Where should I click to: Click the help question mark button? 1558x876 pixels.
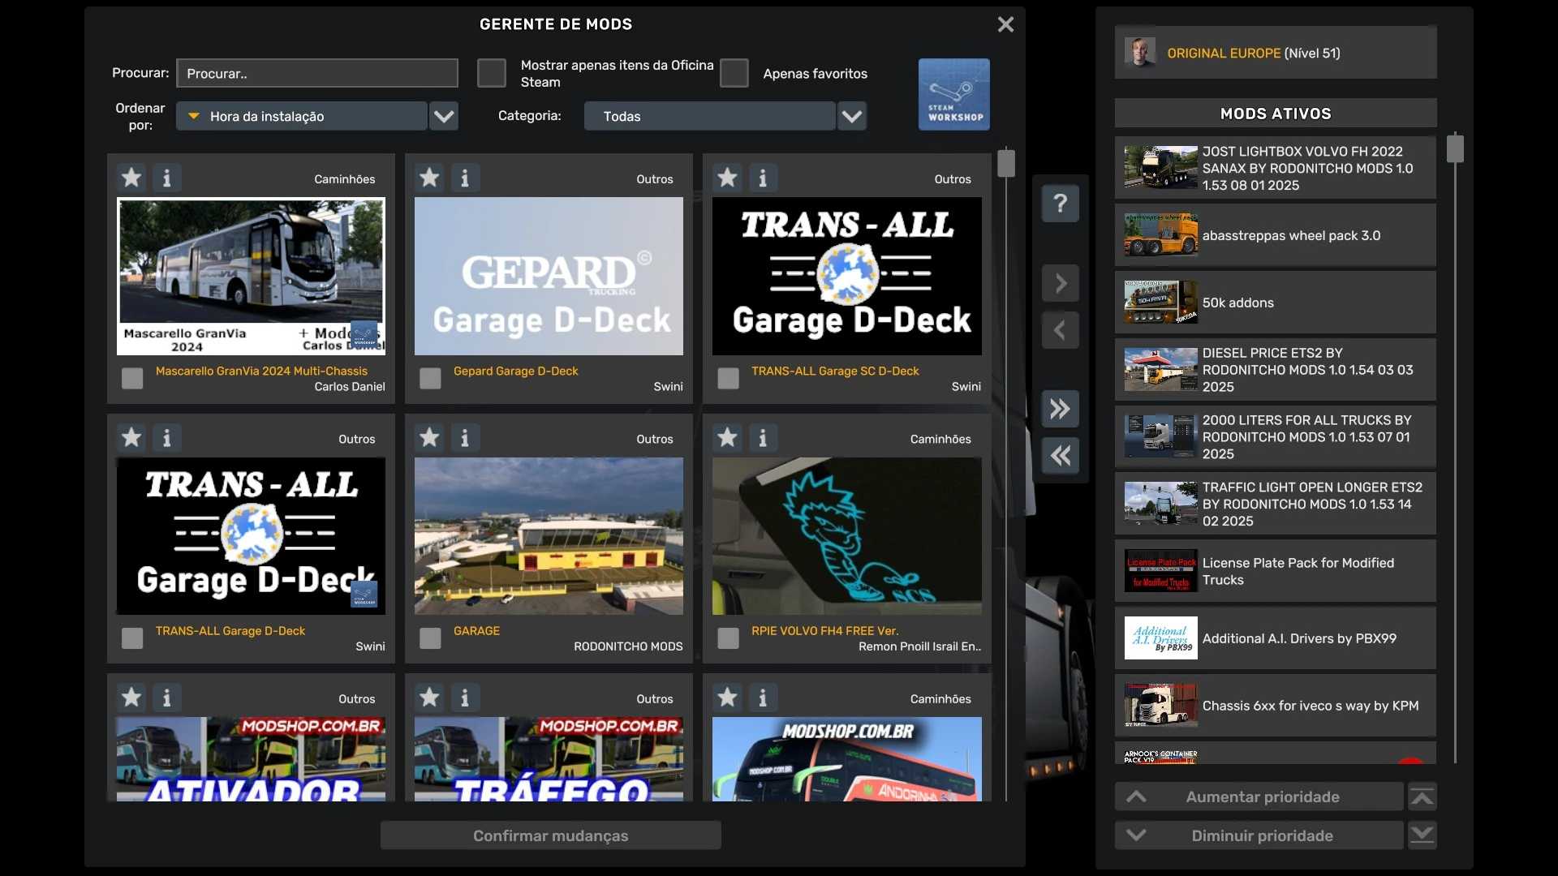1060,203
